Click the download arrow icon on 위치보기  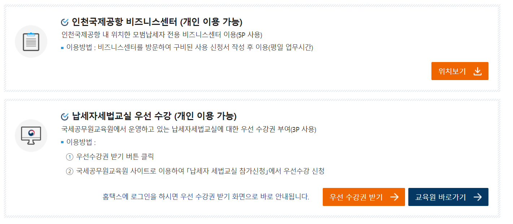pyautogui.click(x=478, y=71)
